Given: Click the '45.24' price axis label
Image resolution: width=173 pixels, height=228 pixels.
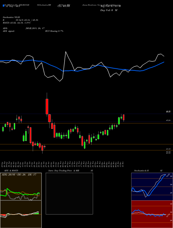Looking at the screenshot, I should click(168, 120).
